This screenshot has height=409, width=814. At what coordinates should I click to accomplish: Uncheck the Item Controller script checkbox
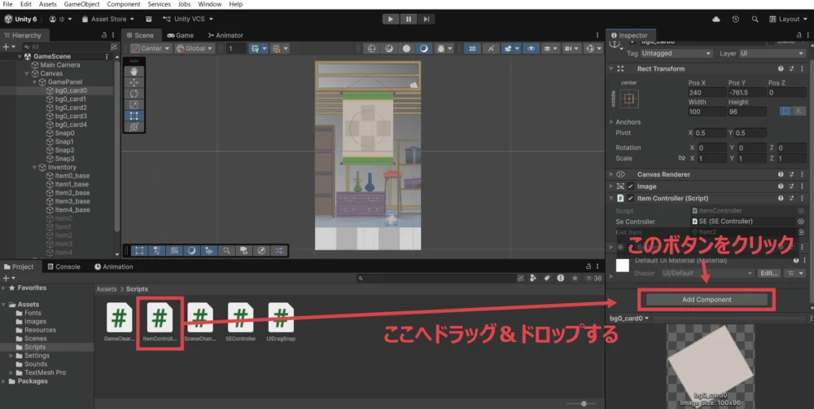[630, 198]
